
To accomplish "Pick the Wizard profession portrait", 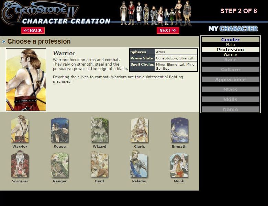I will tap(100, 129).
